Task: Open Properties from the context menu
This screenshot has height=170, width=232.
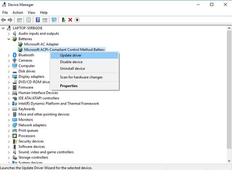Action: [84, 86]
